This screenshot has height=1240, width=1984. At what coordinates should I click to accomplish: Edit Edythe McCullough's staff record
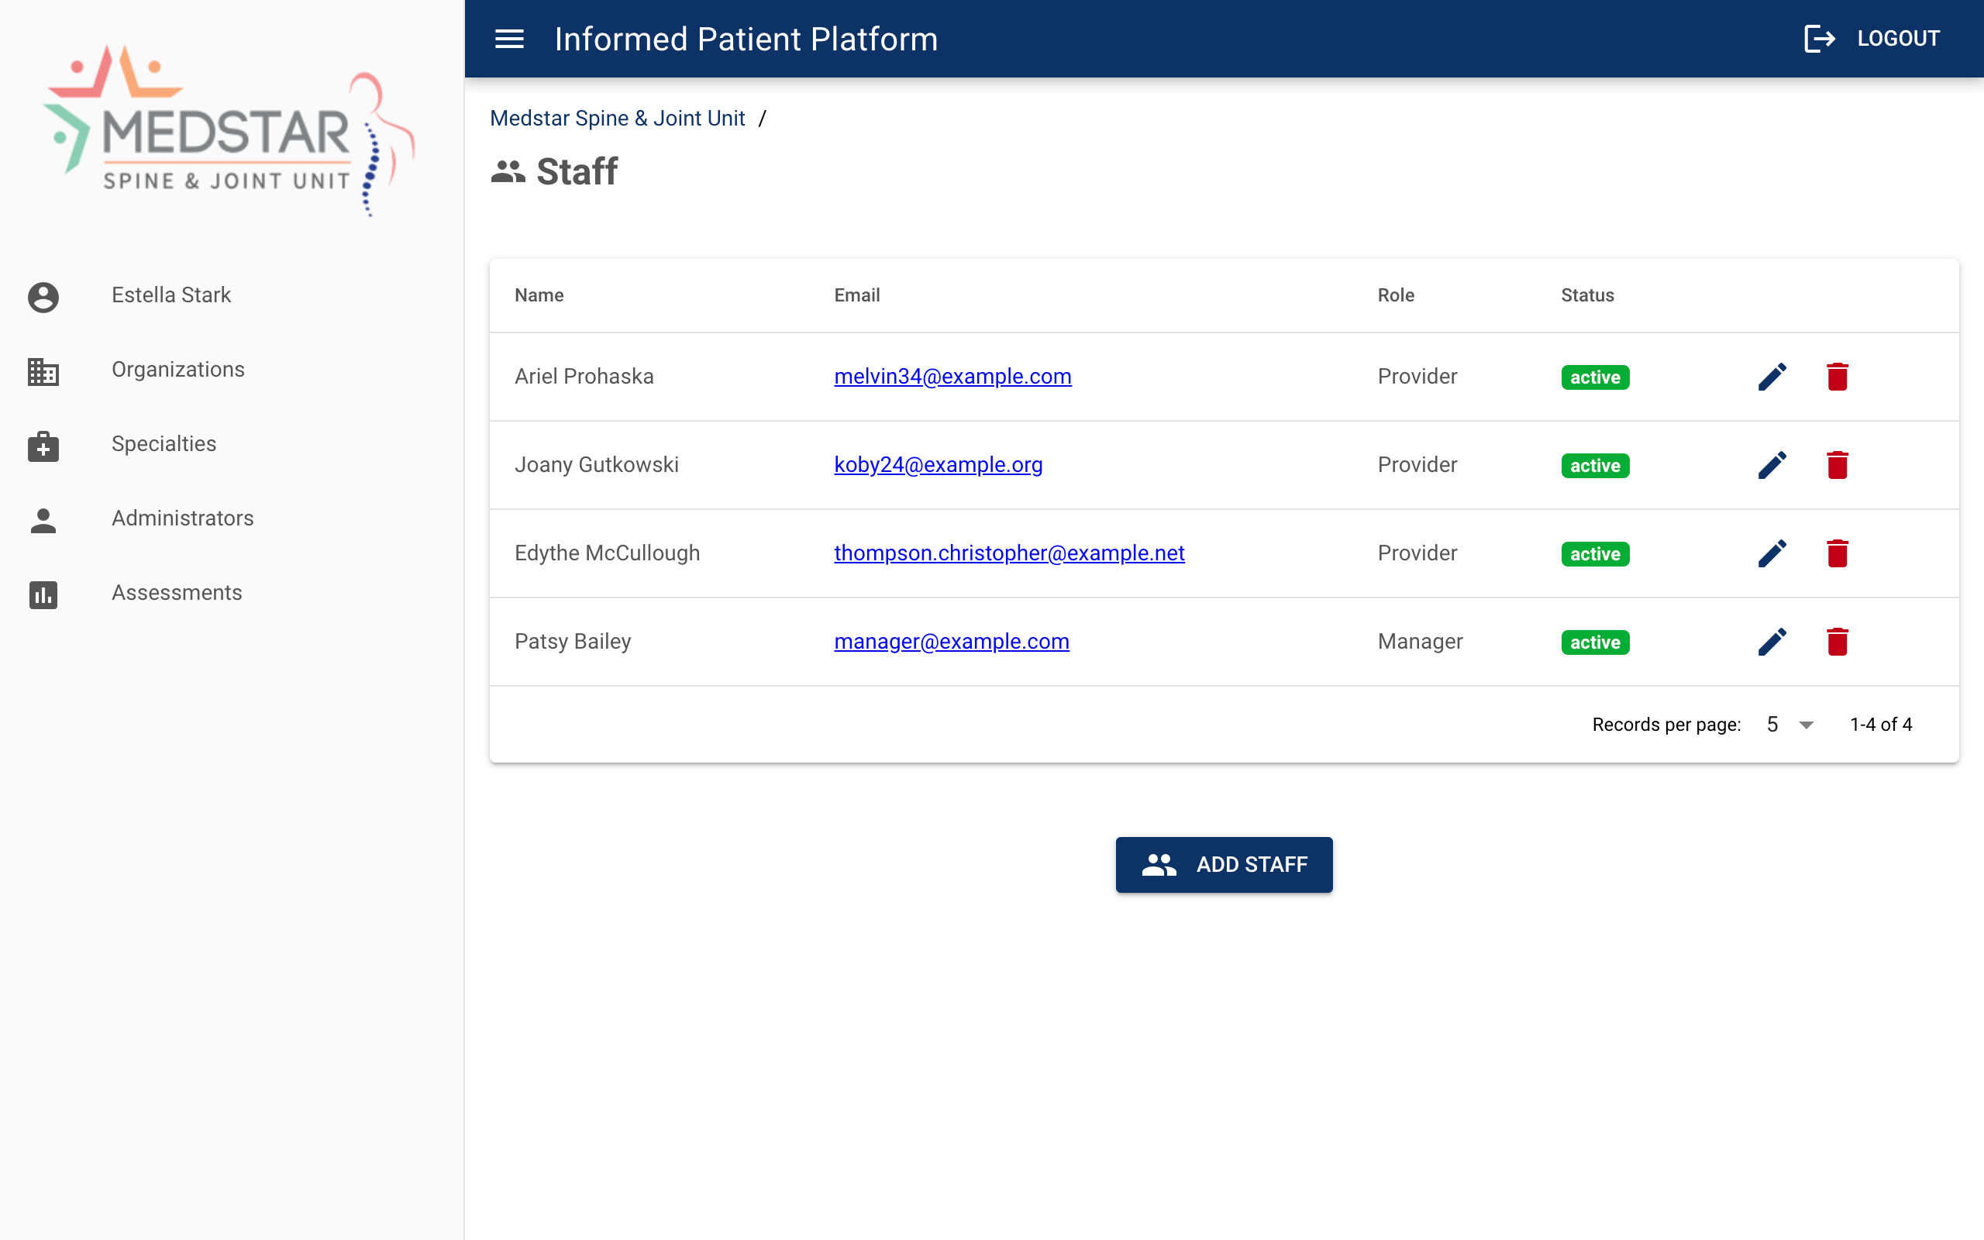1772,553
